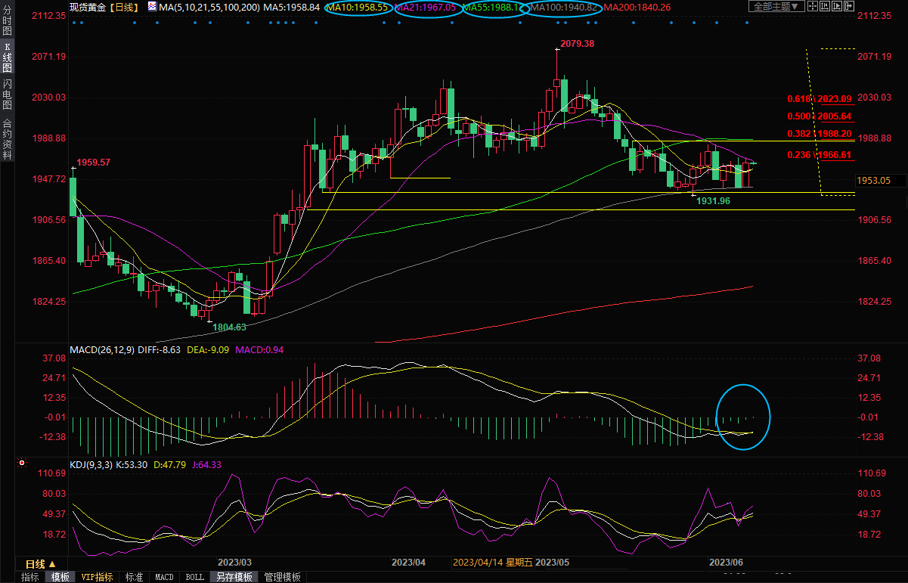Open 合约资料 in sidebar
The image size is (908, 583).
tap(8, 138)
